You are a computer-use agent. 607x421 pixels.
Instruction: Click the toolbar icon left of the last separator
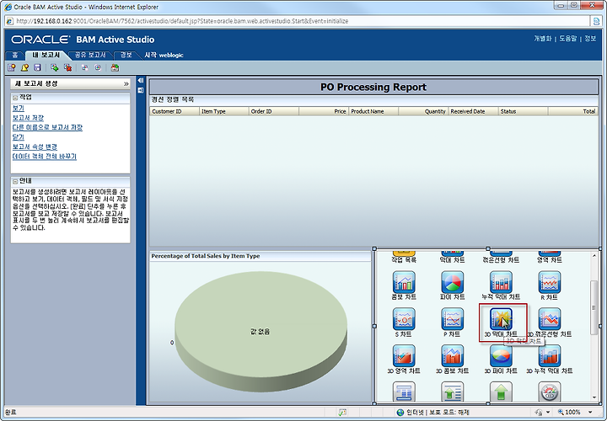click(x=98, y=67)
